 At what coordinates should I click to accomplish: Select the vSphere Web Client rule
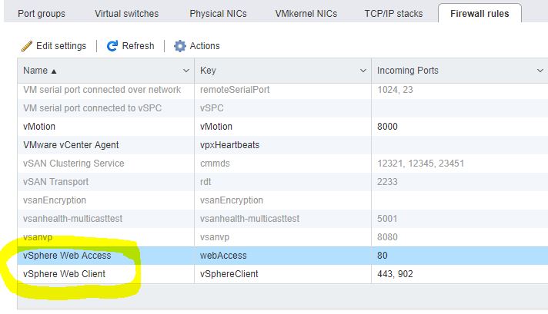(65, 274)
